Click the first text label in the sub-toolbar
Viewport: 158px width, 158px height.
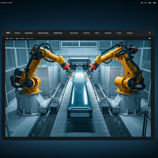click(x=23, y=39)
